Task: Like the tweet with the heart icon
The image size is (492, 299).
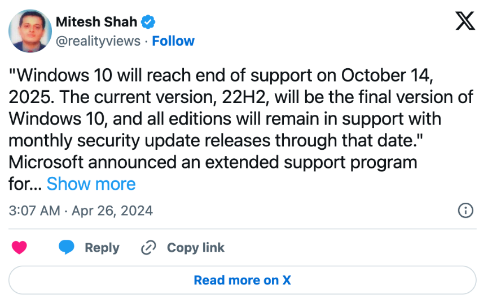Action: pyautogui.click(x=20, y=248)
